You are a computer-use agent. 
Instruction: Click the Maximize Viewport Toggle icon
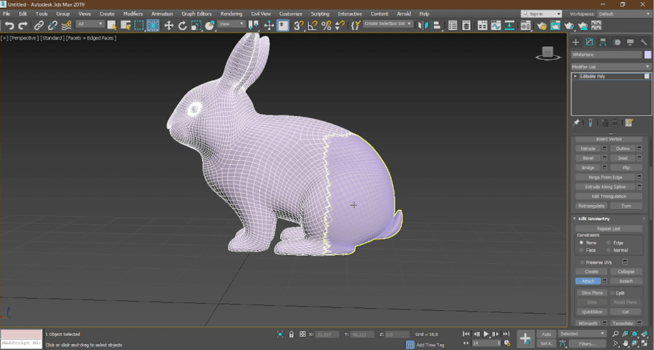[644, 343]
